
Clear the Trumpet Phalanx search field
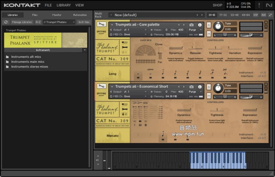[x=74, y=22]
